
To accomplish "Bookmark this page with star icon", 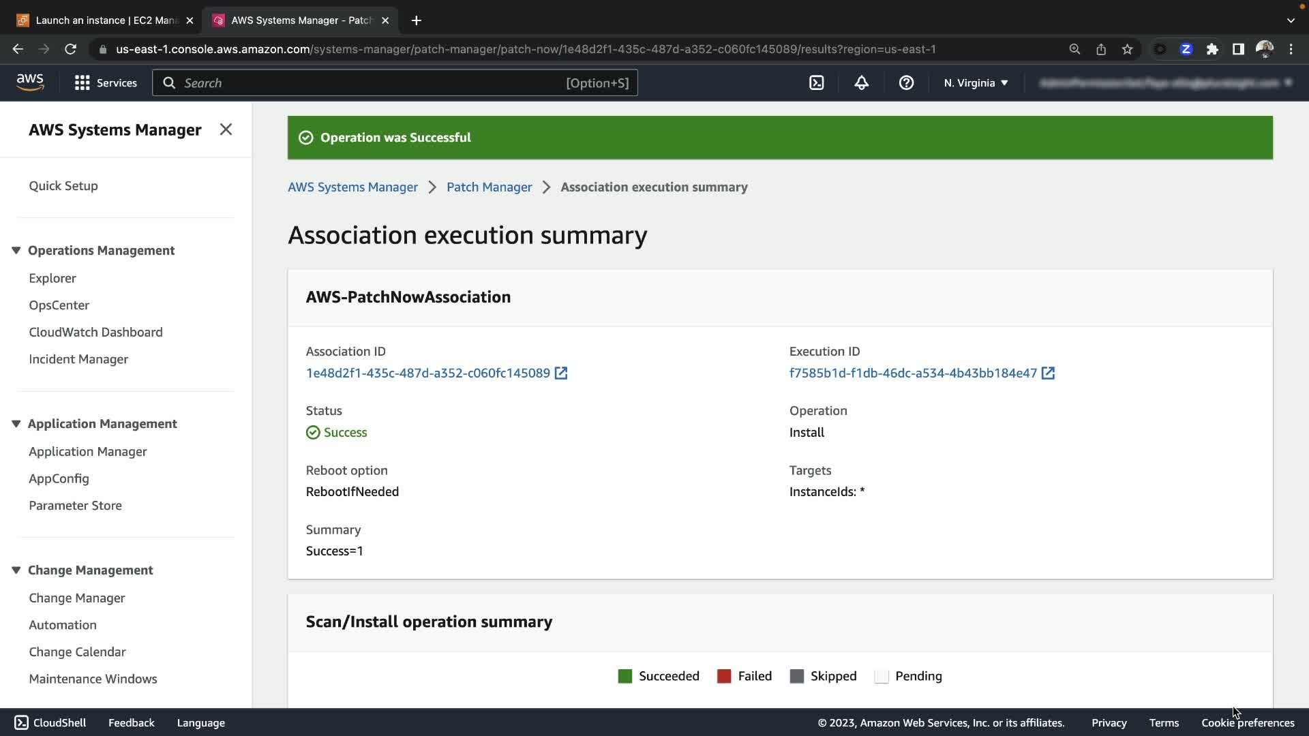I will coord(1127,49).
